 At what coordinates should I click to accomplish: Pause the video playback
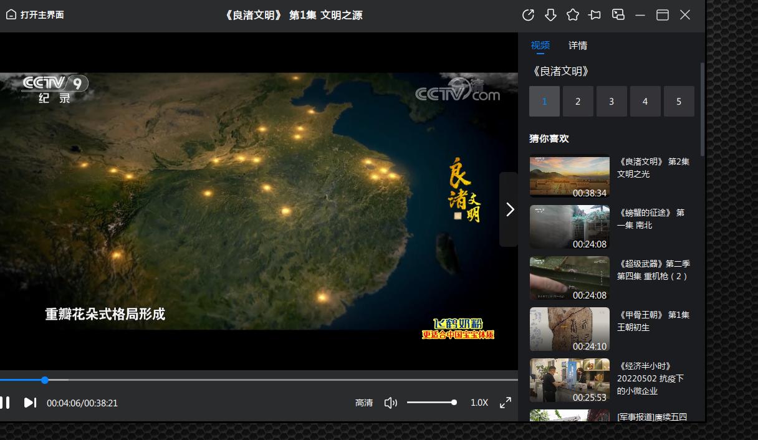coord(6,403)
